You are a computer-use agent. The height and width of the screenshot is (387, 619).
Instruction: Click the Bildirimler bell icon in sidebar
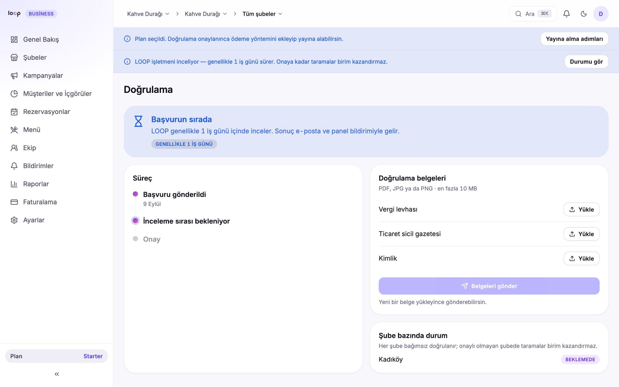(x=14, y=166)
